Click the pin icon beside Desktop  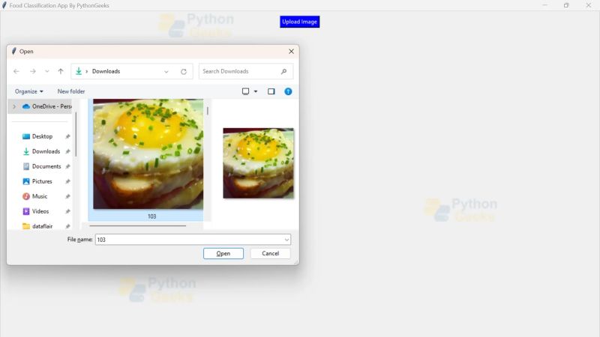tap(67, 136)
